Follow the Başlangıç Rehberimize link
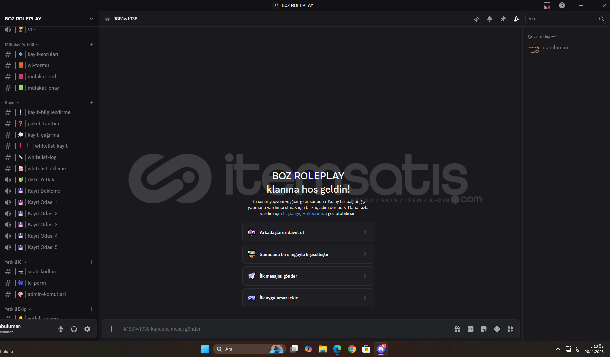The image size is (610, 357). coord(305,214)
